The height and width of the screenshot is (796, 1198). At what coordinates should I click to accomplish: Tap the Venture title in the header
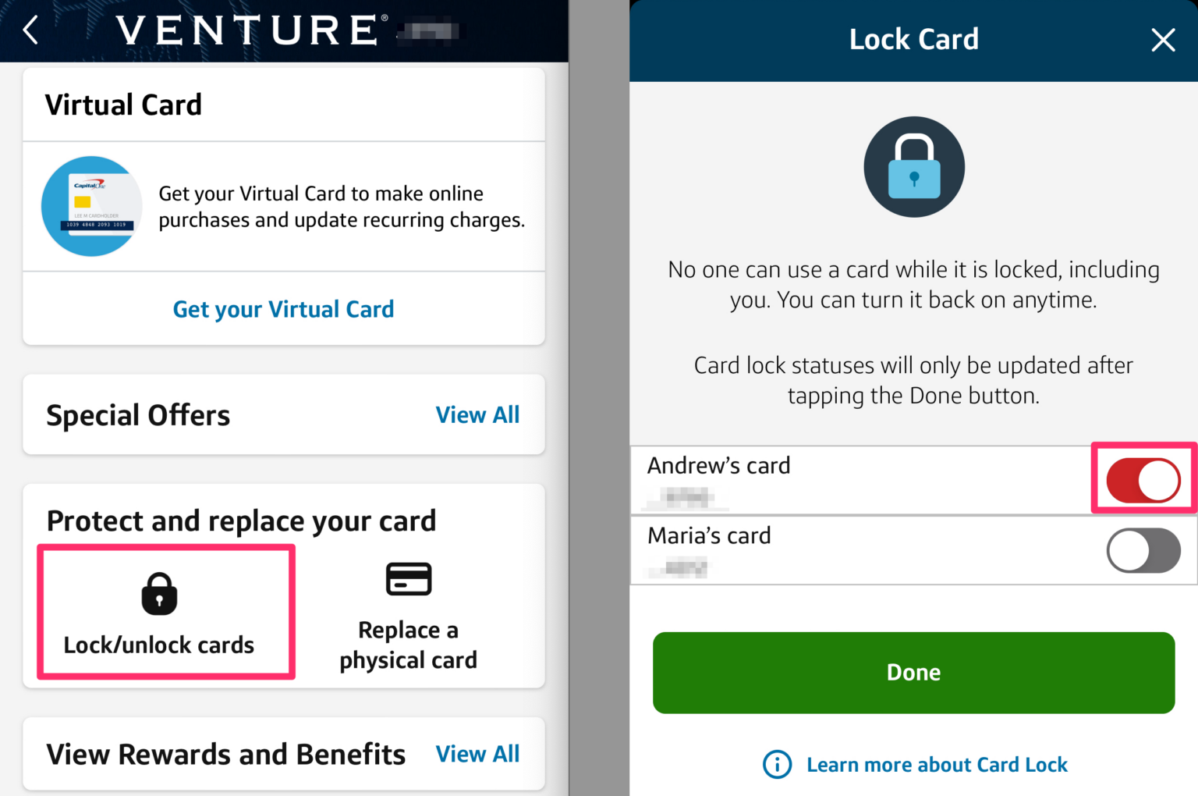(x=248, y=30)
